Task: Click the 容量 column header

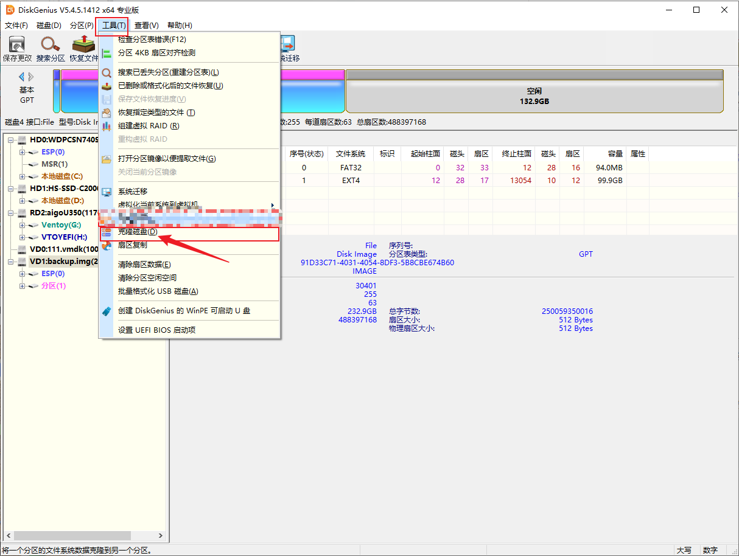Action: [606, 154]
